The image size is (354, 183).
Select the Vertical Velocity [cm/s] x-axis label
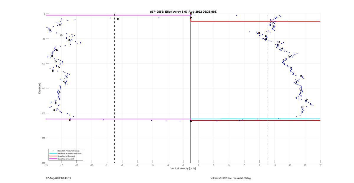tap(183, 169)
